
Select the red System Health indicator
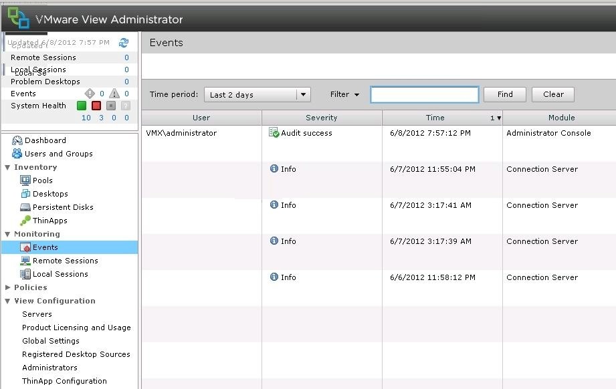tap(96, 106)
